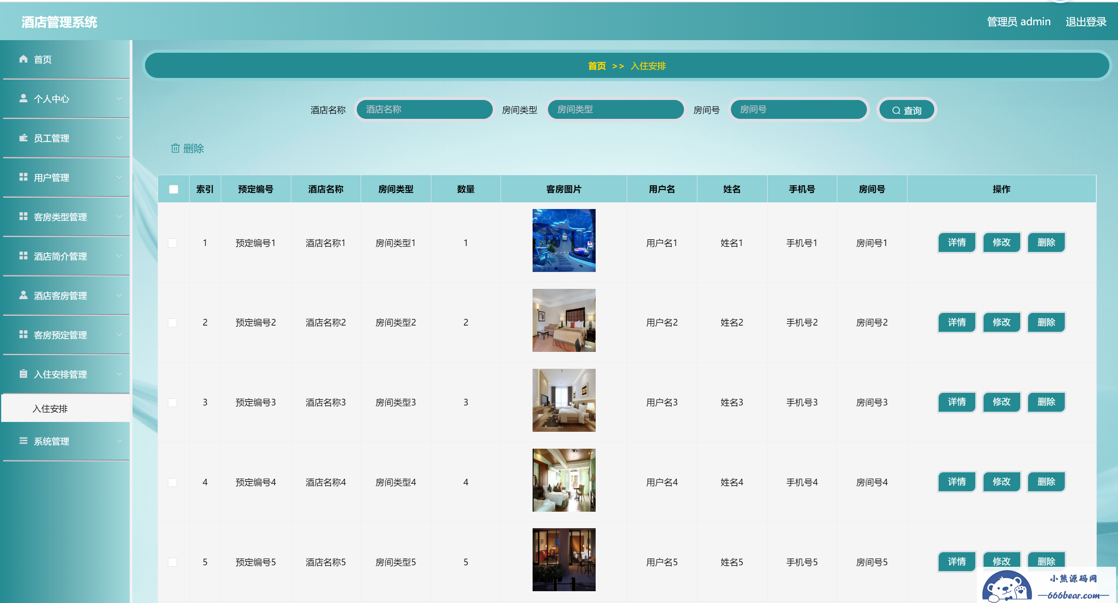Click cell 房间类型2 in the table
The width and height of the screenshot is (1118, 603).
[395, 323]
